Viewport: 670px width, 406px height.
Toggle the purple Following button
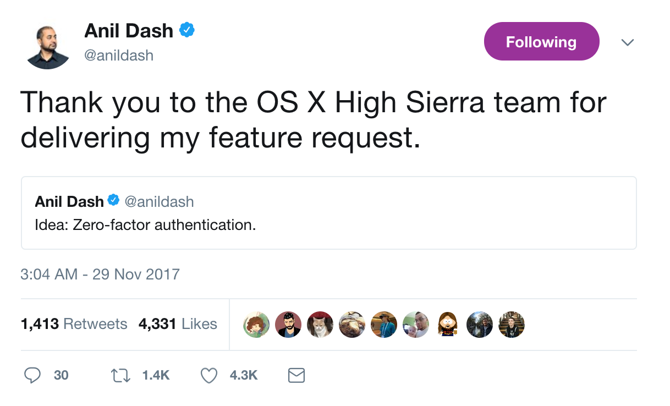point(541,42)
